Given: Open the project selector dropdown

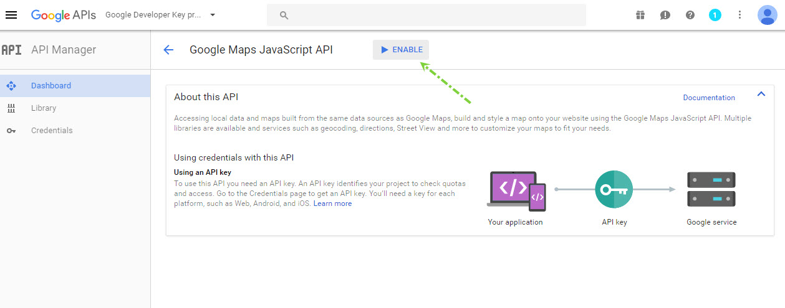Looking at the screenshot, I should point(160,15).
